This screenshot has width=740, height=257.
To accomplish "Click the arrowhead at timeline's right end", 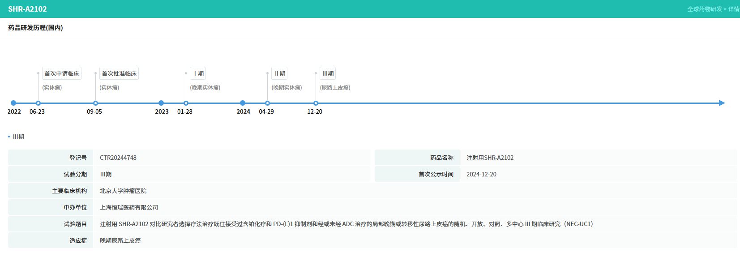I will [x=721, y=103].
